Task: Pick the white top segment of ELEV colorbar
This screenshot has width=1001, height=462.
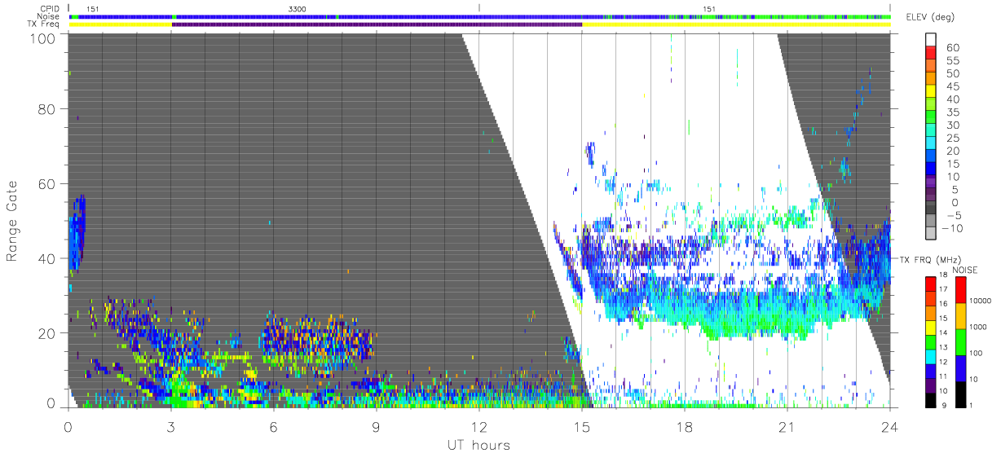Action: [x=932, y=40]
